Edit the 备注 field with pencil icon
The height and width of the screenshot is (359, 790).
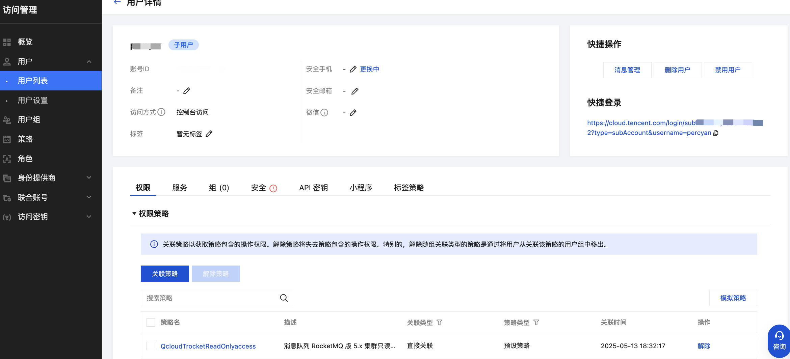(187, 91)
